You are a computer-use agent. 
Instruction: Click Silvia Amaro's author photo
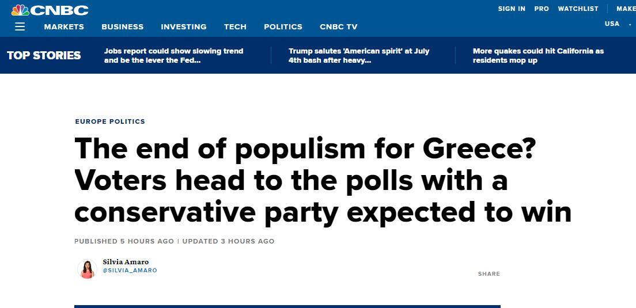(87, 269)
